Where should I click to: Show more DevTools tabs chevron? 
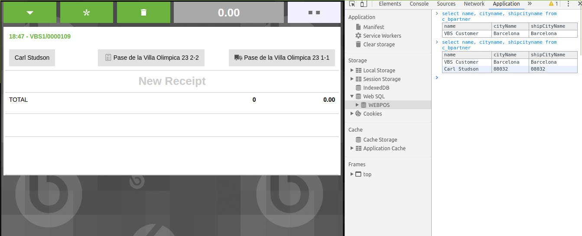(x=530, y=4)
